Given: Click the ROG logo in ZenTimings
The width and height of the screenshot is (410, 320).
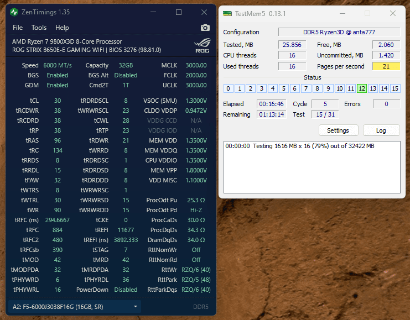Looking at the screenshot, I should [203, 45].
